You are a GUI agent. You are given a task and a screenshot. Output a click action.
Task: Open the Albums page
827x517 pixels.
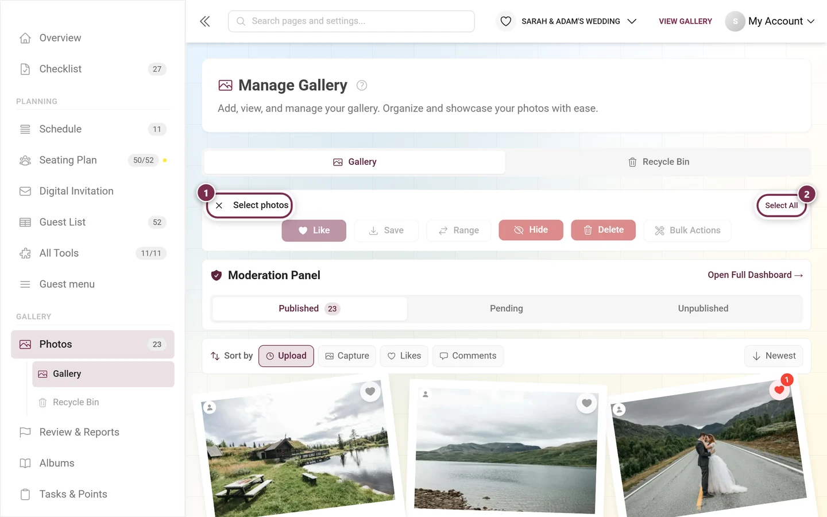[92, 464]
